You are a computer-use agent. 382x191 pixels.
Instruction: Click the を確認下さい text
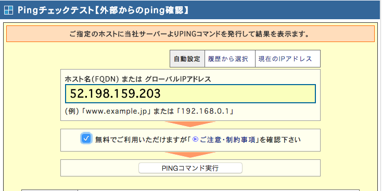[280, 140]
